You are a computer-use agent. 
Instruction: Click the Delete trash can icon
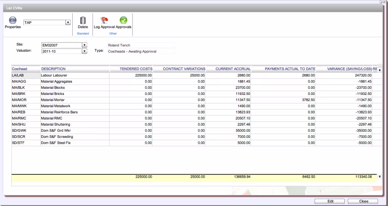(83, 20)
